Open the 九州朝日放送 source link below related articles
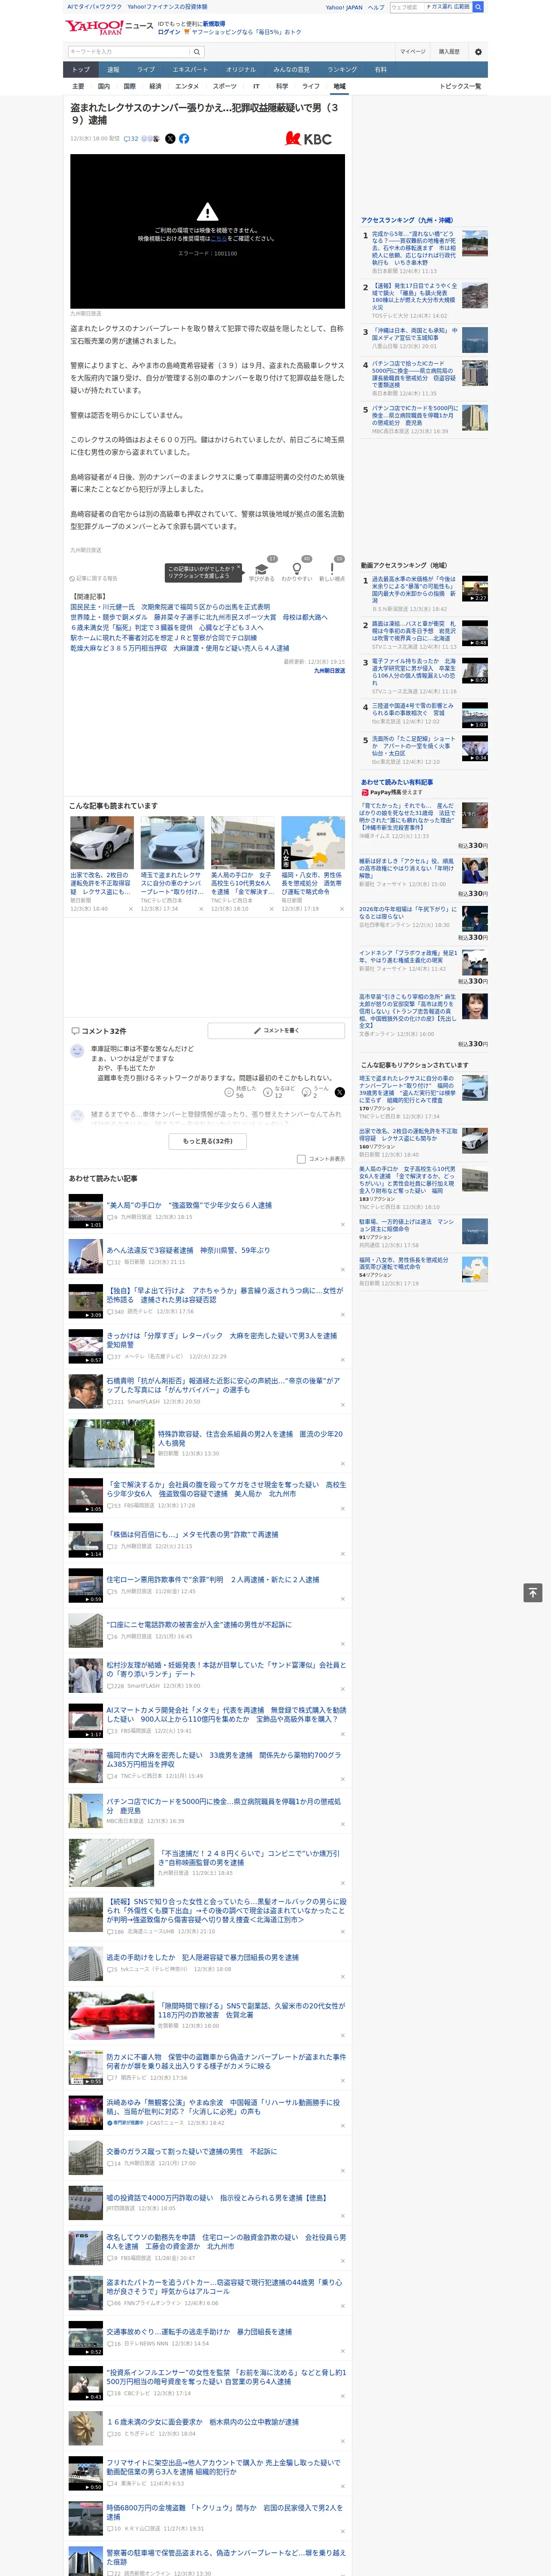Image resolution: width=551 pixels, height=2576 pixels. 329,670
